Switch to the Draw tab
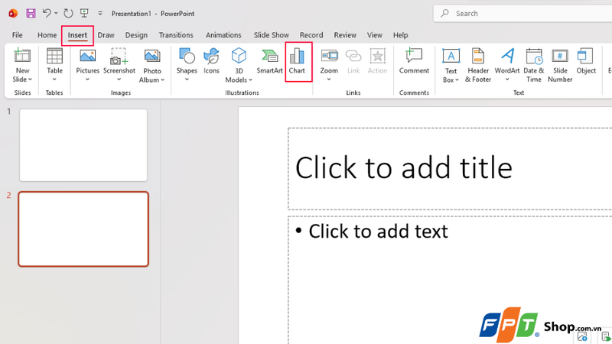 [106, 35]
